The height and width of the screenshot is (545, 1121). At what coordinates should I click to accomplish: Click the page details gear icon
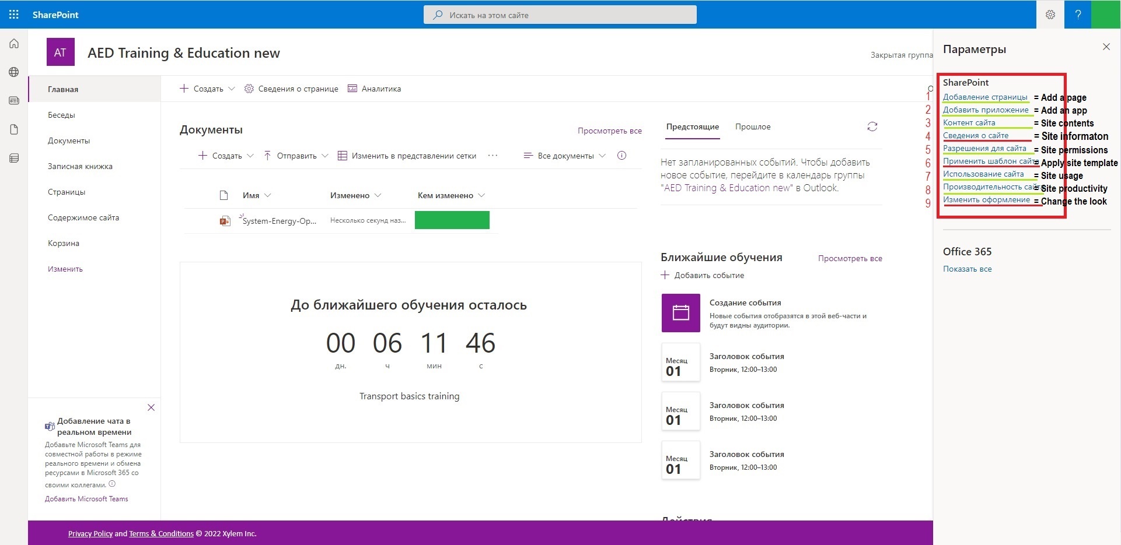[249, 89]
